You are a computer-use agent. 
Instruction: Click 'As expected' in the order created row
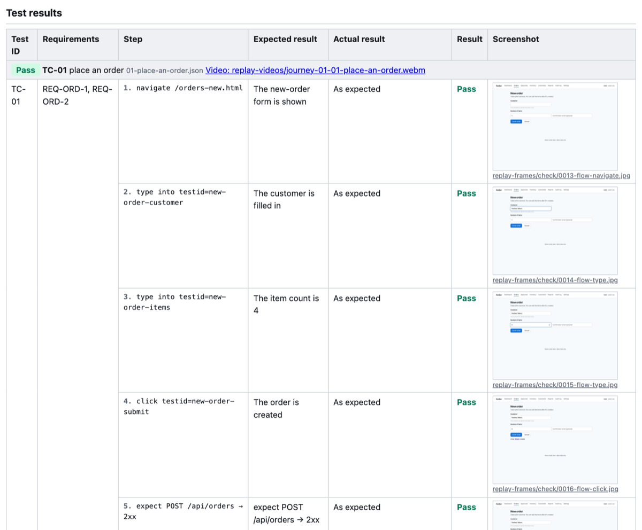click(357, 402)
